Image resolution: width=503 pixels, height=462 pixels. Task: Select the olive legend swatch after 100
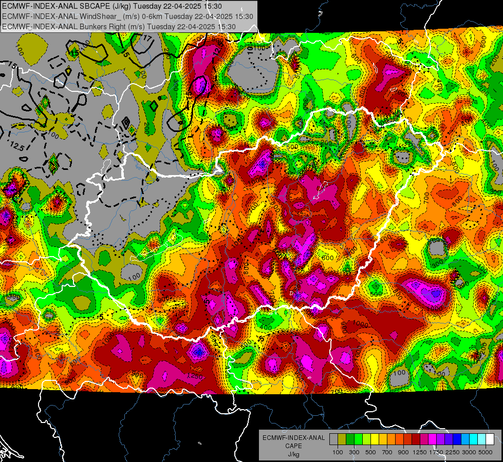(x=342, y=439)
